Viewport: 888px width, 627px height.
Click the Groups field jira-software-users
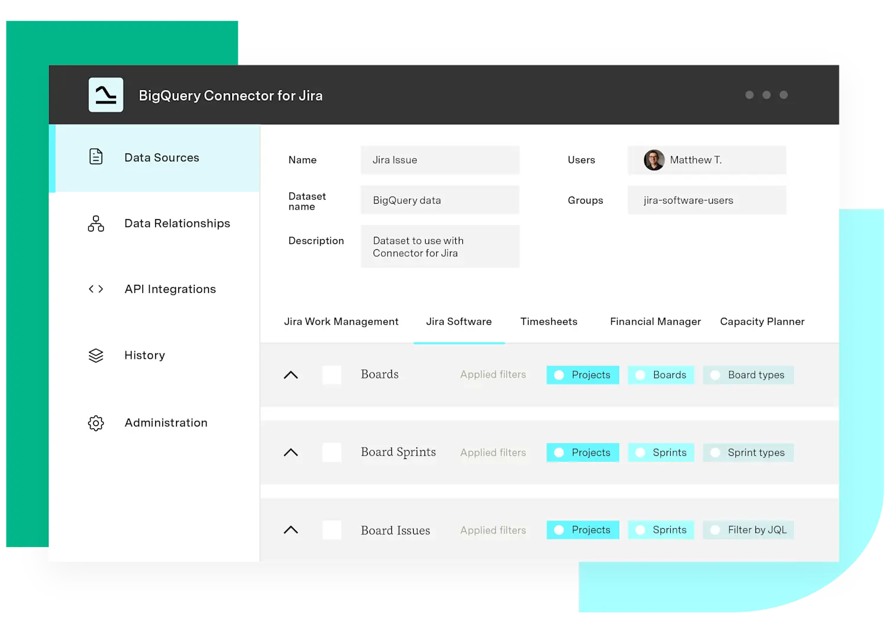(707, 200)
